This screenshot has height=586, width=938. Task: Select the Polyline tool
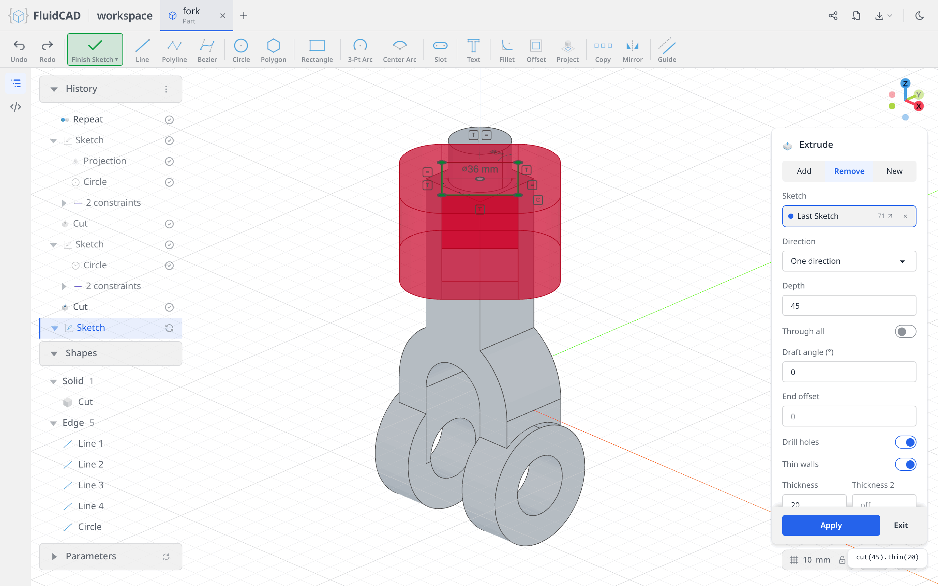[175, 50]
